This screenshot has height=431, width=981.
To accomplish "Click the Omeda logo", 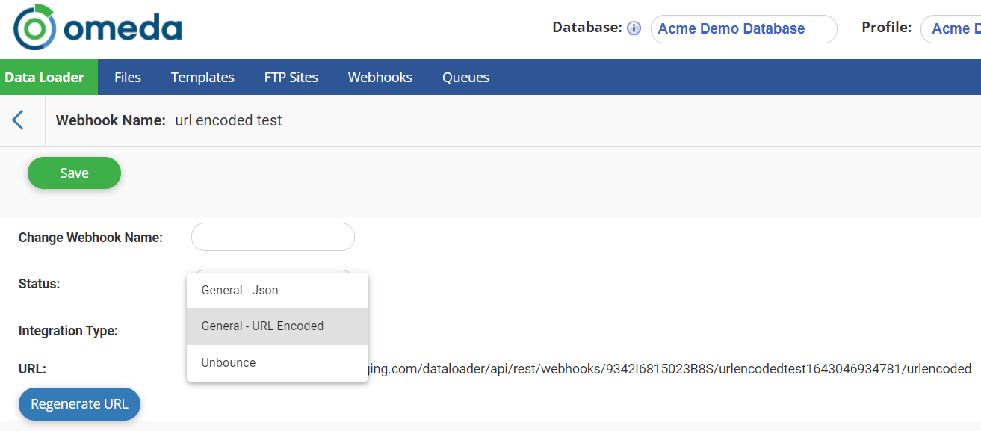I will click(x=97, y=28).
